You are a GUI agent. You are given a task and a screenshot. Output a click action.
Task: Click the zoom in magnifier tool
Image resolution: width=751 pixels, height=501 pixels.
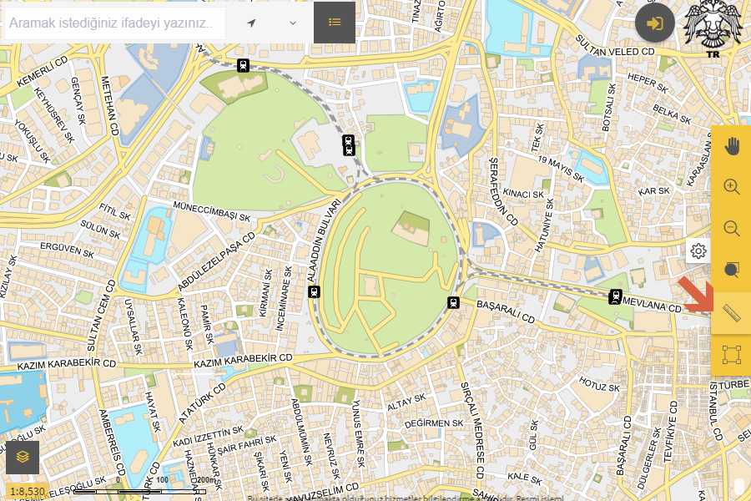click(731, 187)
